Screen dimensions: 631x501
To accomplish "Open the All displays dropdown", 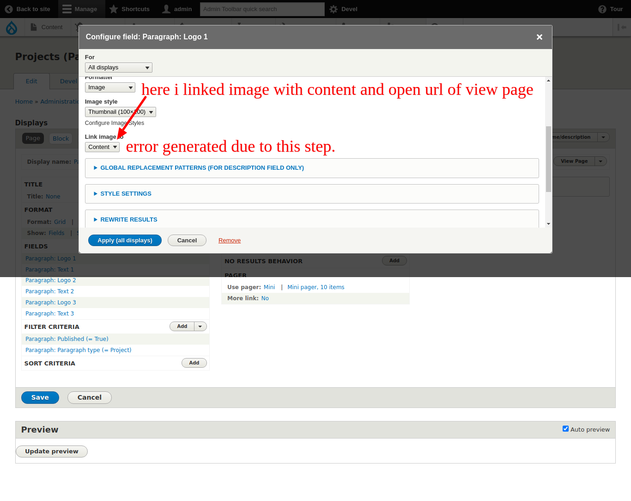I will pyautogui.click(x=118, y=67).
